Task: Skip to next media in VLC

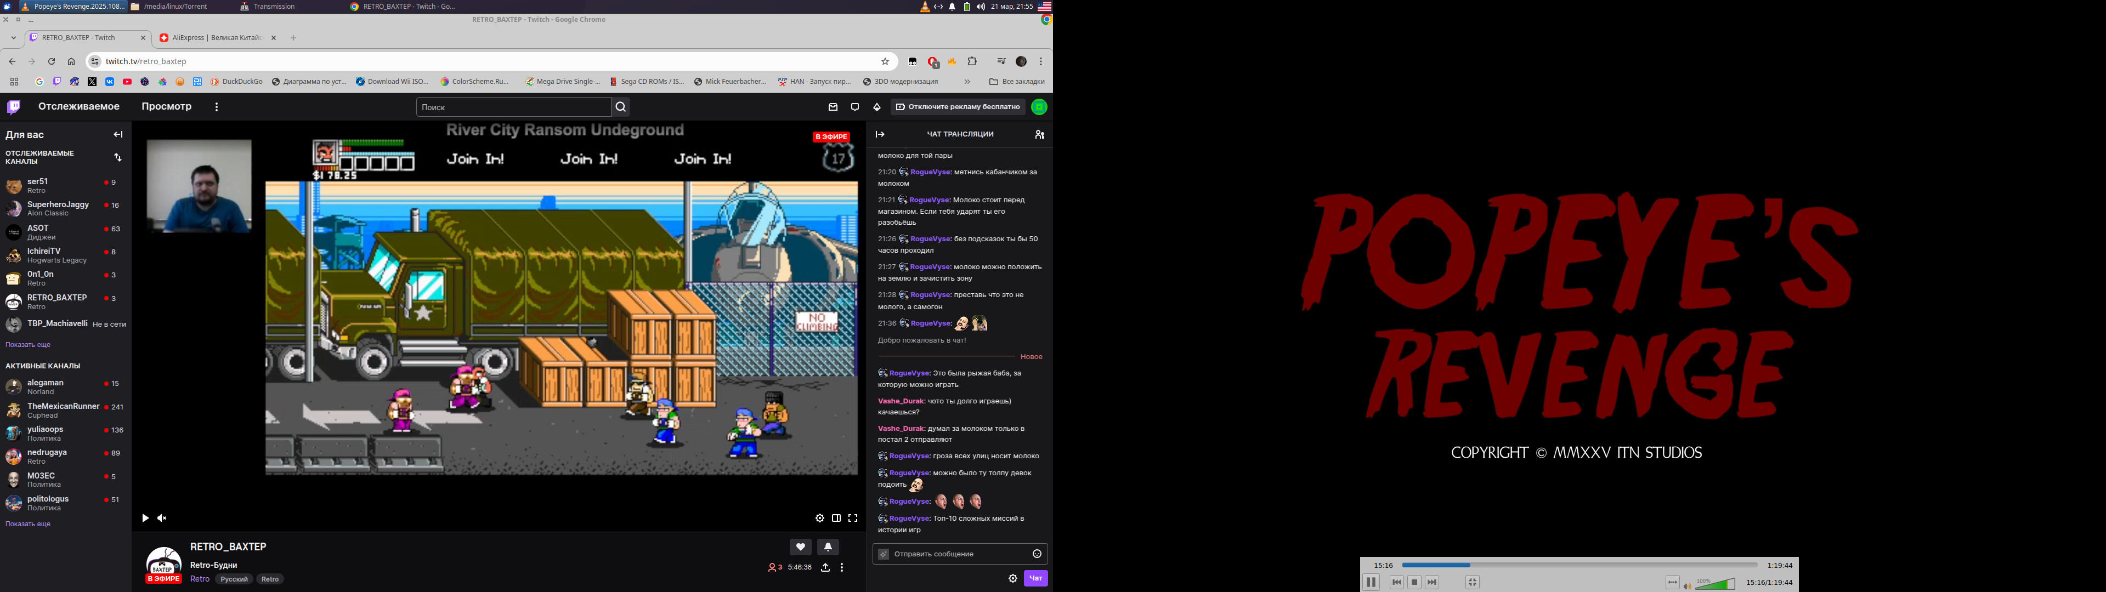Action: click(x=1431, y=582)
